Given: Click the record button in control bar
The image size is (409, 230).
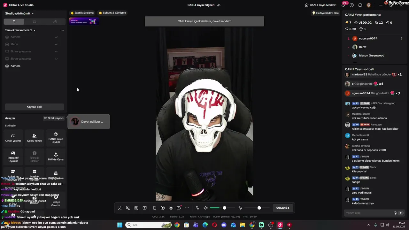Looking at the screenshot, I should pyautogui.click(x=163, y=208).
